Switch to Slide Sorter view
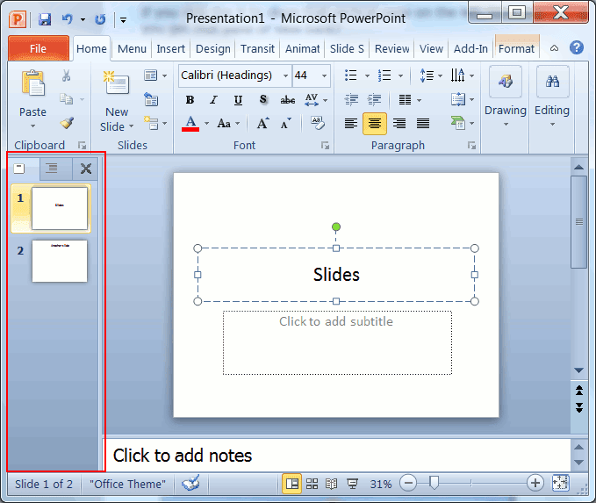 click(312, 484)
